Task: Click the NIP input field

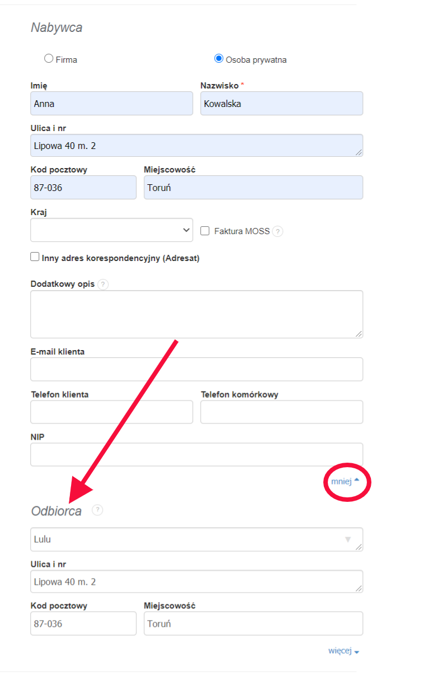Action: coord(196,455)
